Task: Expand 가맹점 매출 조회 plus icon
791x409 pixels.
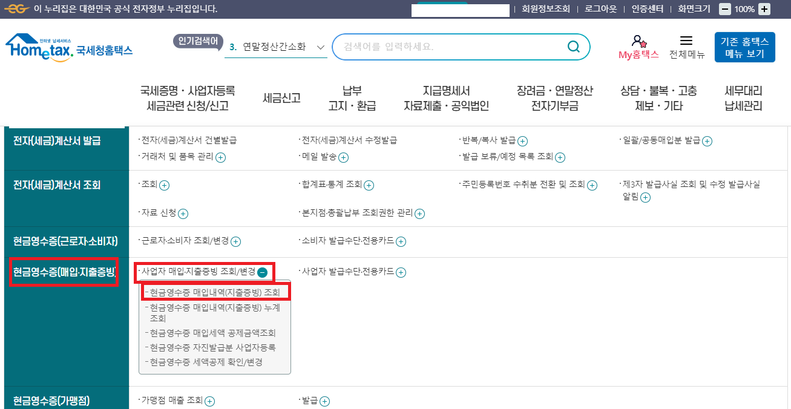Action: tap(210, 401)
